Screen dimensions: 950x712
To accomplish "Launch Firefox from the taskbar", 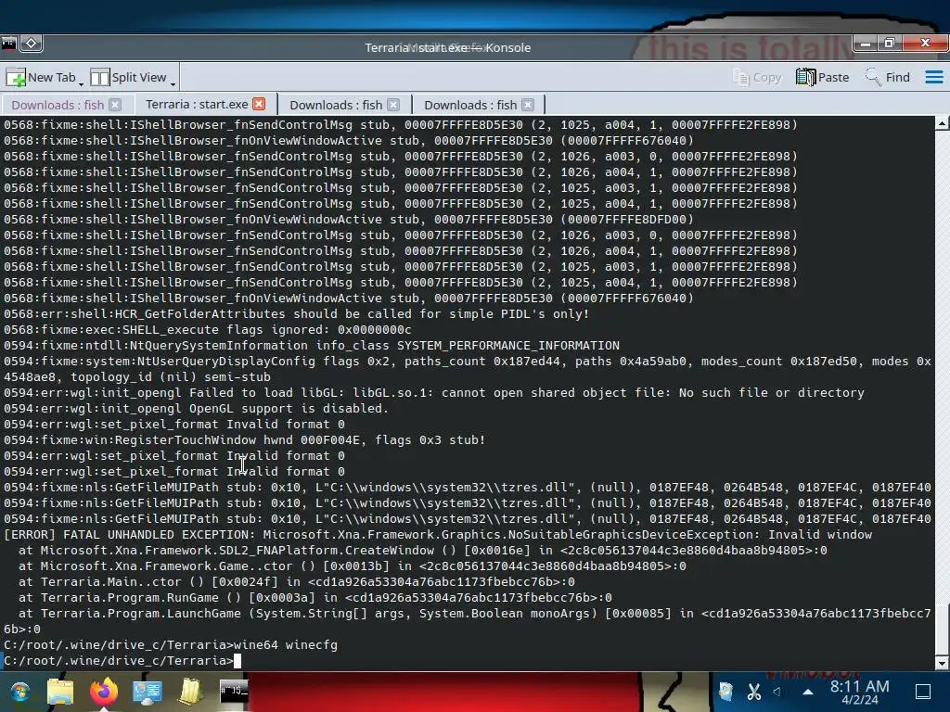I will coord(104,692).
